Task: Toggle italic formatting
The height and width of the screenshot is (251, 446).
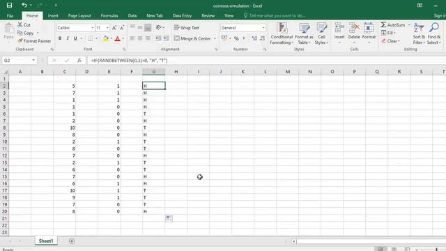Action: (68, 38)
